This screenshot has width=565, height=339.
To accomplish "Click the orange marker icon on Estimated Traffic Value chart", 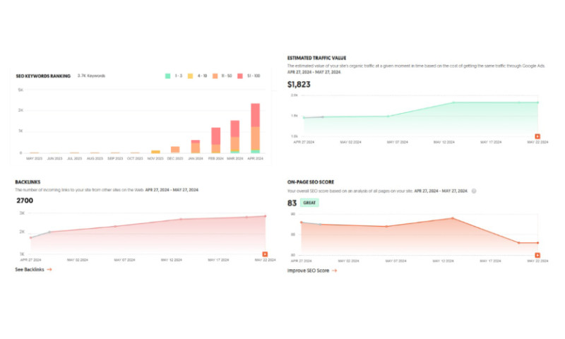I will pos(537,136).
